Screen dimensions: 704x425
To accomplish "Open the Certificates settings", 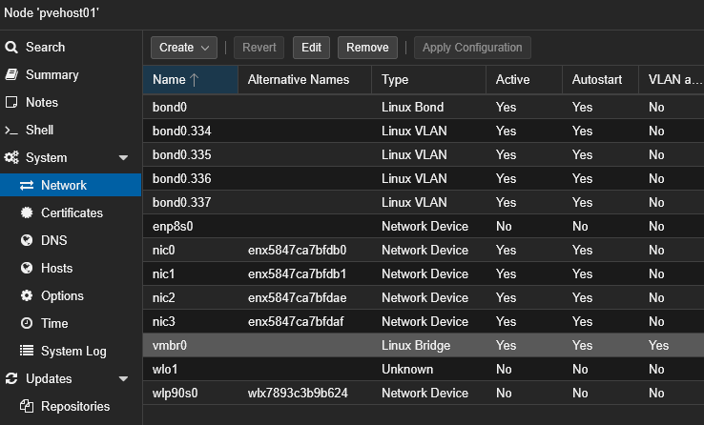I will click(x=71, y=212).
